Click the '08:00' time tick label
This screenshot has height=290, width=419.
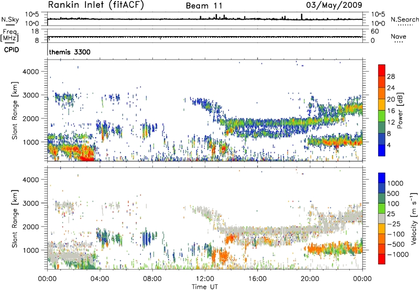152,279
